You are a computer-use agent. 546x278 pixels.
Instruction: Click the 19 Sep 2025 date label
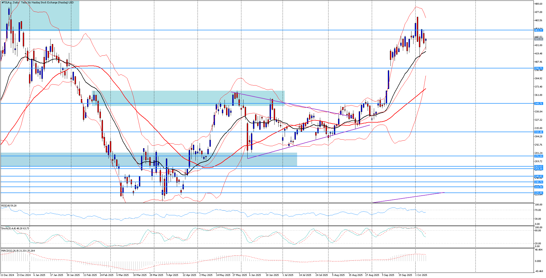pyautogui.click(x=405, y=275)
